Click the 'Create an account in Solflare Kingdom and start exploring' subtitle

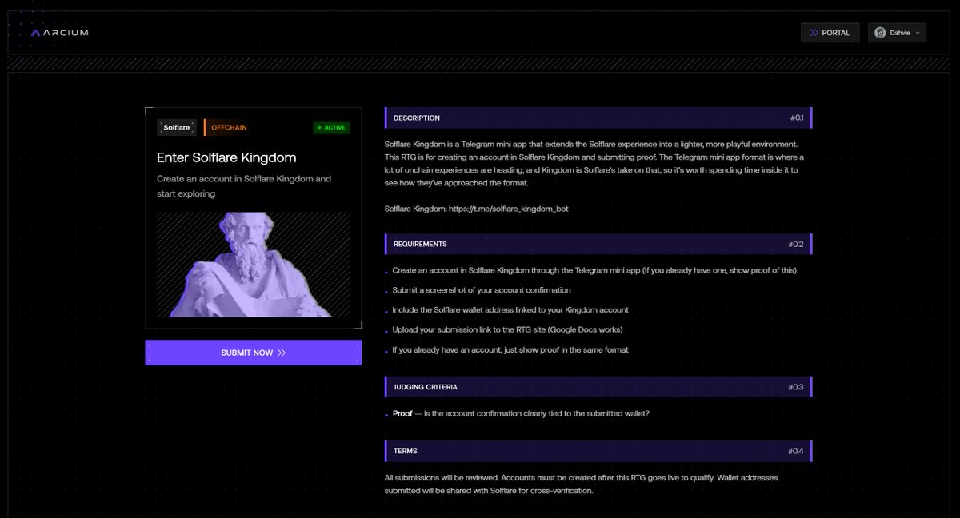(x=244, y=186)
